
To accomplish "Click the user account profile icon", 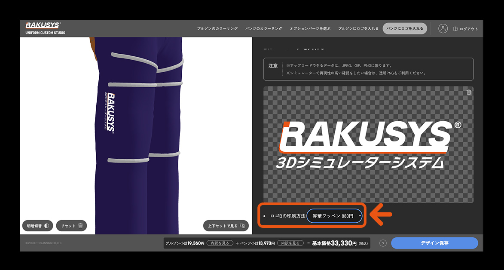I will tap(443, 29).
